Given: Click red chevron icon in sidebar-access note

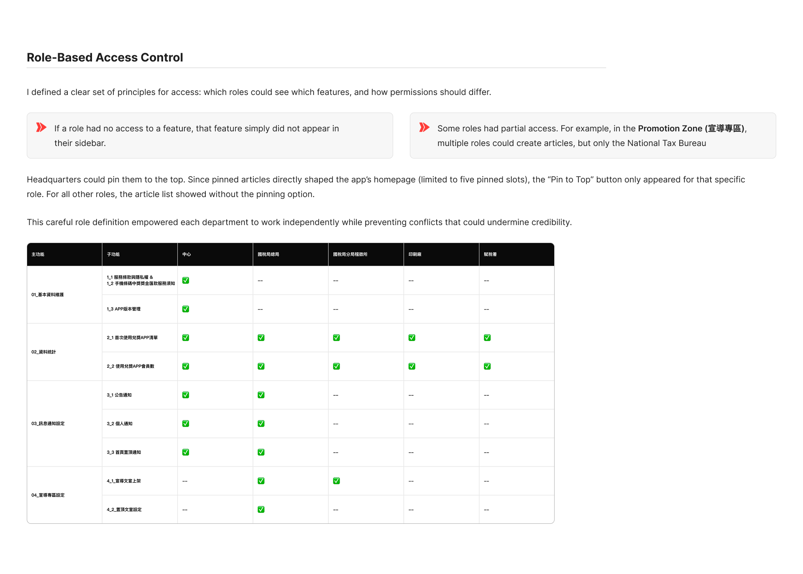Looking at the screenshot, I should (x=41, y=127).
